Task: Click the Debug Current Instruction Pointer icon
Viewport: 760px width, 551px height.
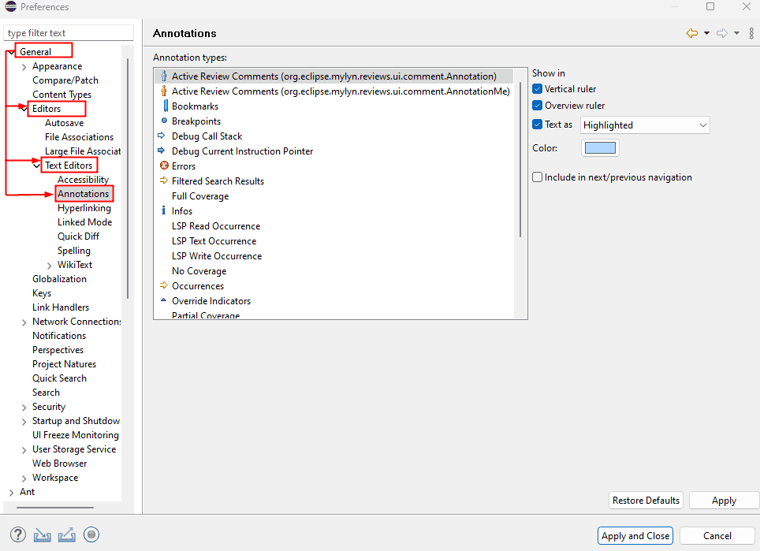Action: click(162, 151)
